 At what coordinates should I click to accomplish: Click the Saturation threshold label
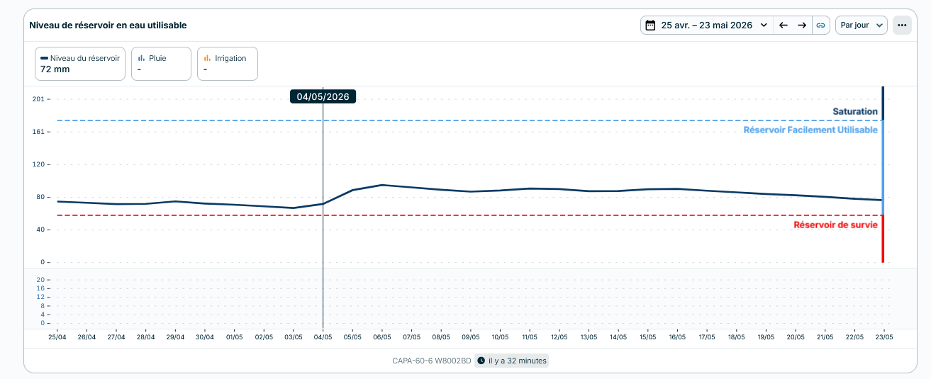pos(855,112)
